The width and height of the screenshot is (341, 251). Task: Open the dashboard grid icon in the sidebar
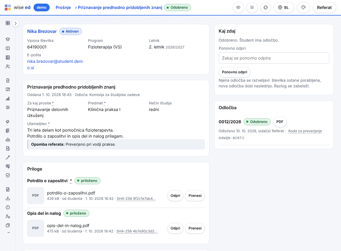(x=8, y=23)
